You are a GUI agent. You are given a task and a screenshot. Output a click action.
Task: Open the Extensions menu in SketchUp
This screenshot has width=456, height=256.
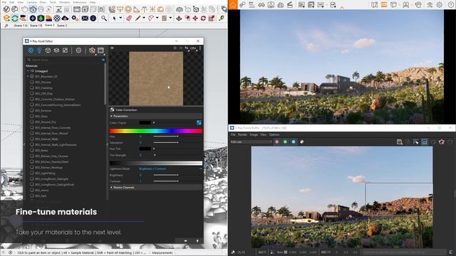click(80, 2)
